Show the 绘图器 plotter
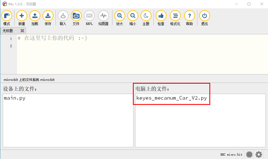 pos(103,18)
